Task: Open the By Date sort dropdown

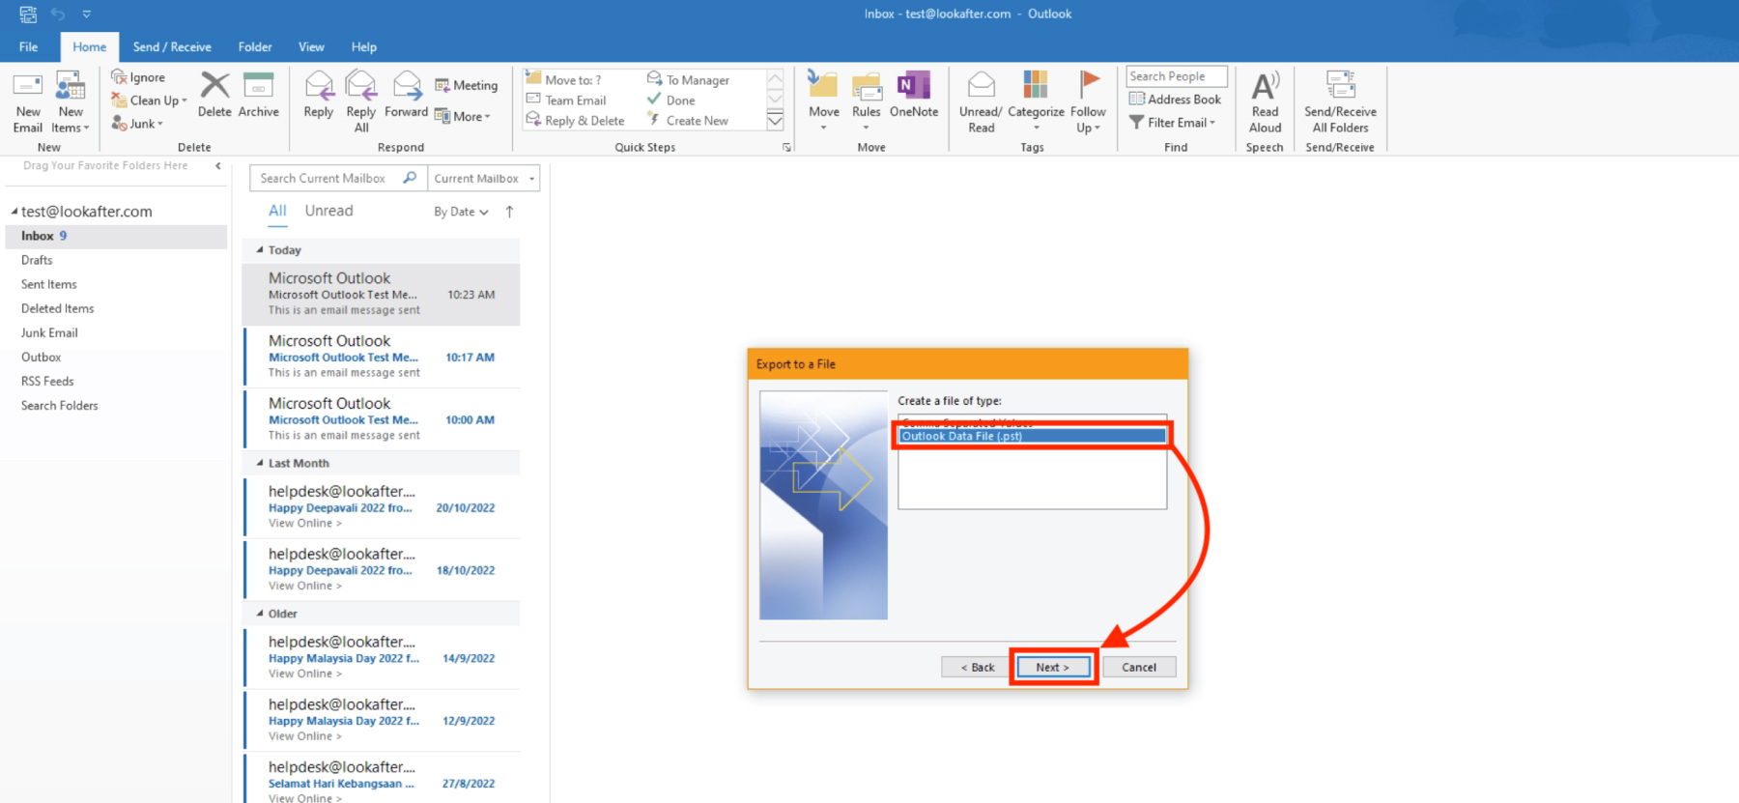Action: click(x=461, y=212)
